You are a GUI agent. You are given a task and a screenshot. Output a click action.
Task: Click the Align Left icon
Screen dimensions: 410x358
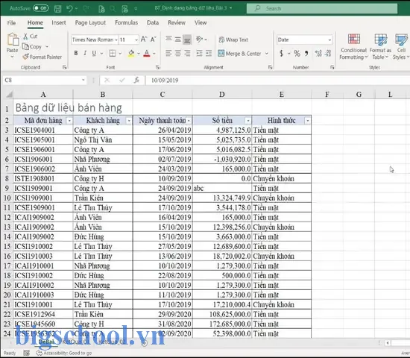168,54
